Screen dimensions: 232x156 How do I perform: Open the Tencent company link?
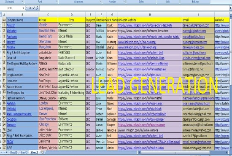click(11, 42)
